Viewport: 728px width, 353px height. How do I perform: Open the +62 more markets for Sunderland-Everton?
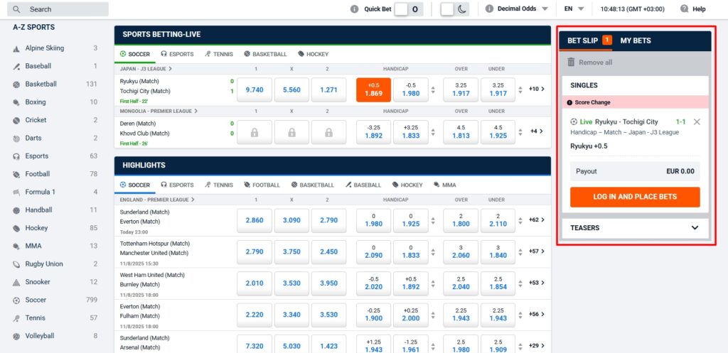(x=537, y=220)
